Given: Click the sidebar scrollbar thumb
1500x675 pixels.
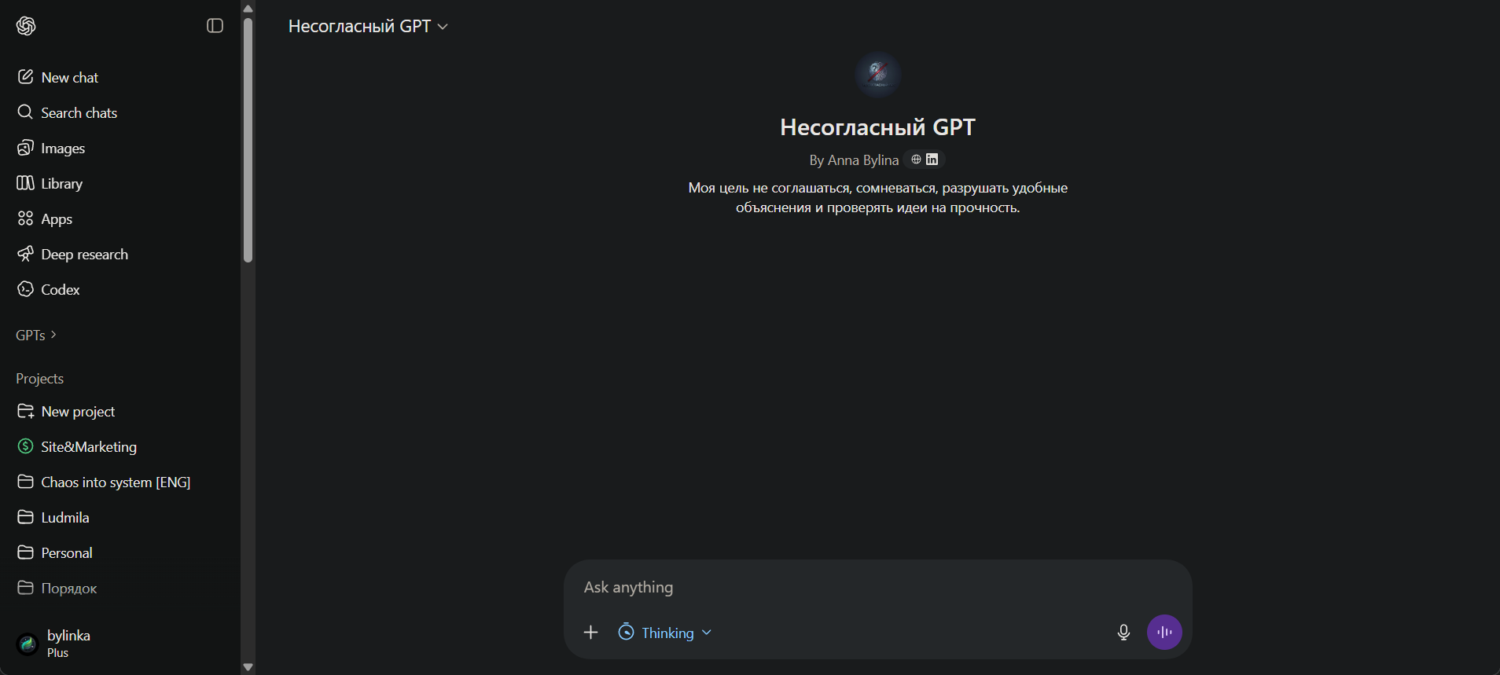Looking at the screenshot, I should (248, 140).
